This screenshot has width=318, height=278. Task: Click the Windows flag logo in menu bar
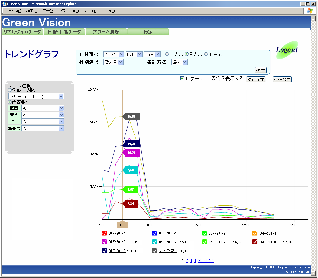tap(310, 11)
